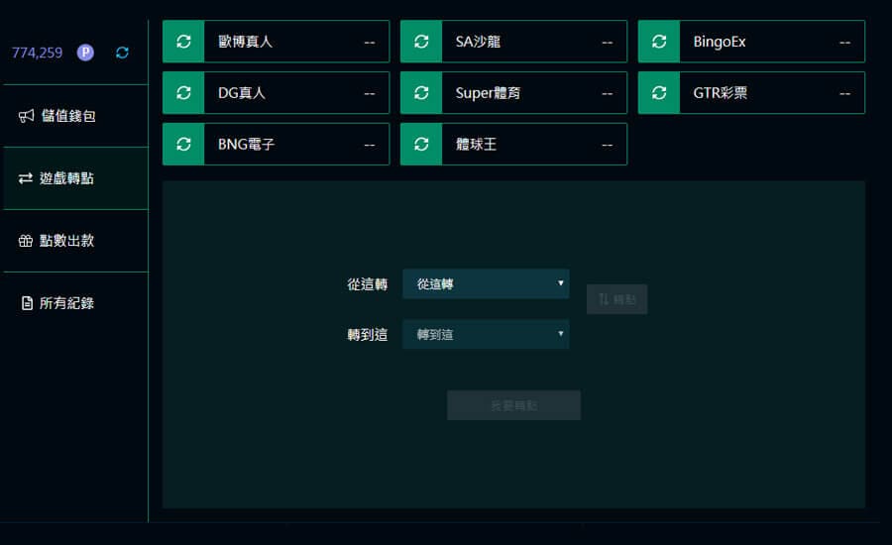Refresh the SA沙龍 balance icon
The height and width of the screenshot is (545, 892).
(x=421, y=42)
